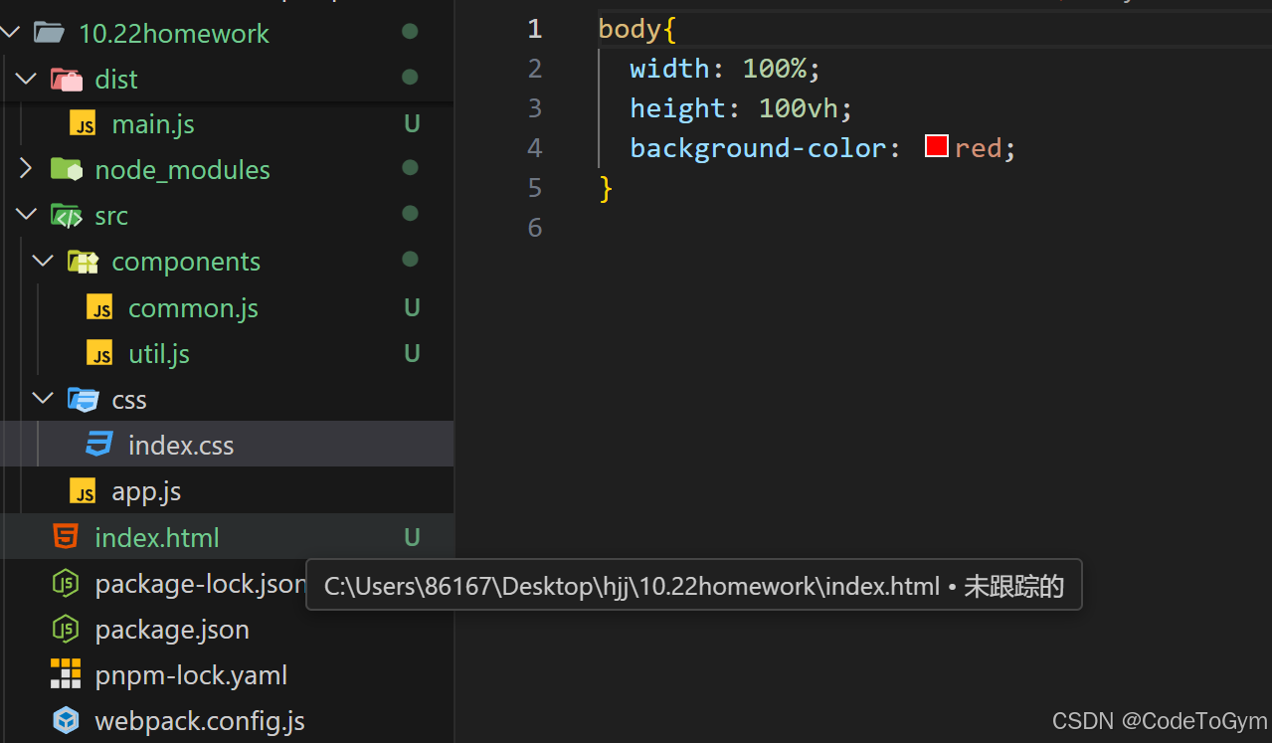This screenshot has width=1272, height=743.
Task: Click the U git status beside common.js
Action: point(412,308)
